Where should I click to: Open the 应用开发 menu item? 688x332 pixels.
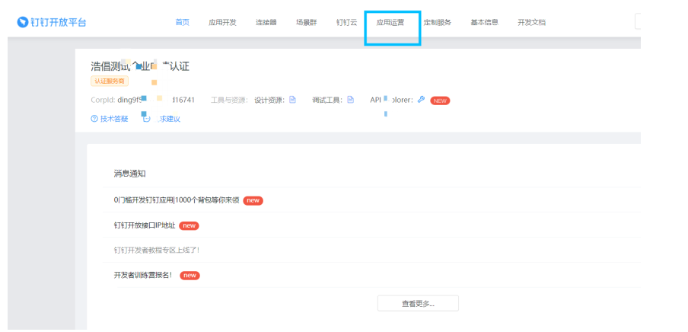(x=222, y=22)
